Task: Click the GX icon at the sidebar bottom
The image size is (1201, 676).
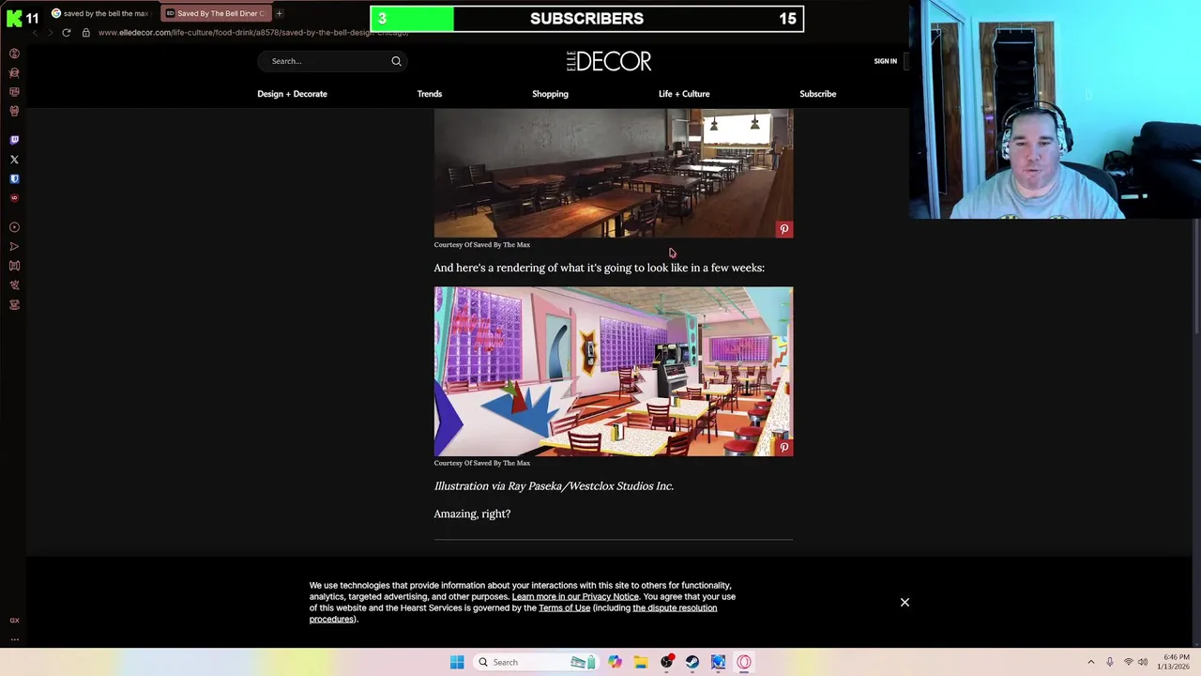Action: point(14,621)
